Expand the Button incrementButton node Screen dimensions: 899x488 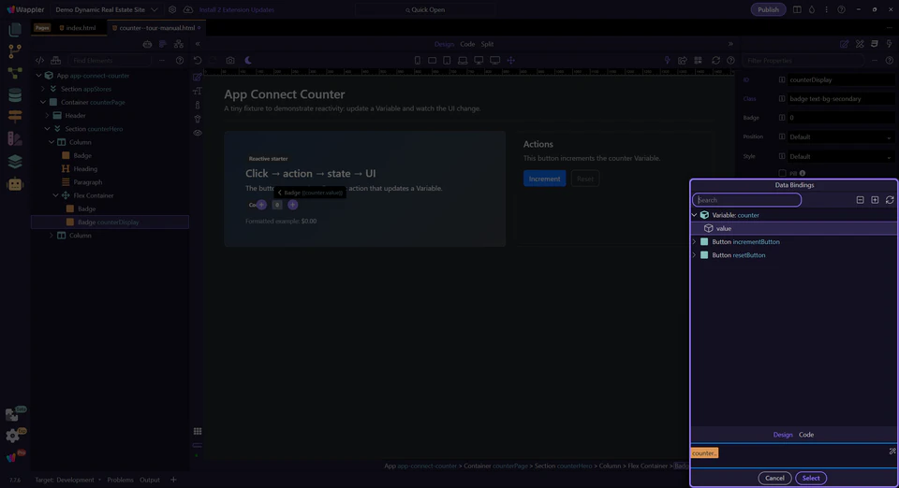[x=694, y=242]
